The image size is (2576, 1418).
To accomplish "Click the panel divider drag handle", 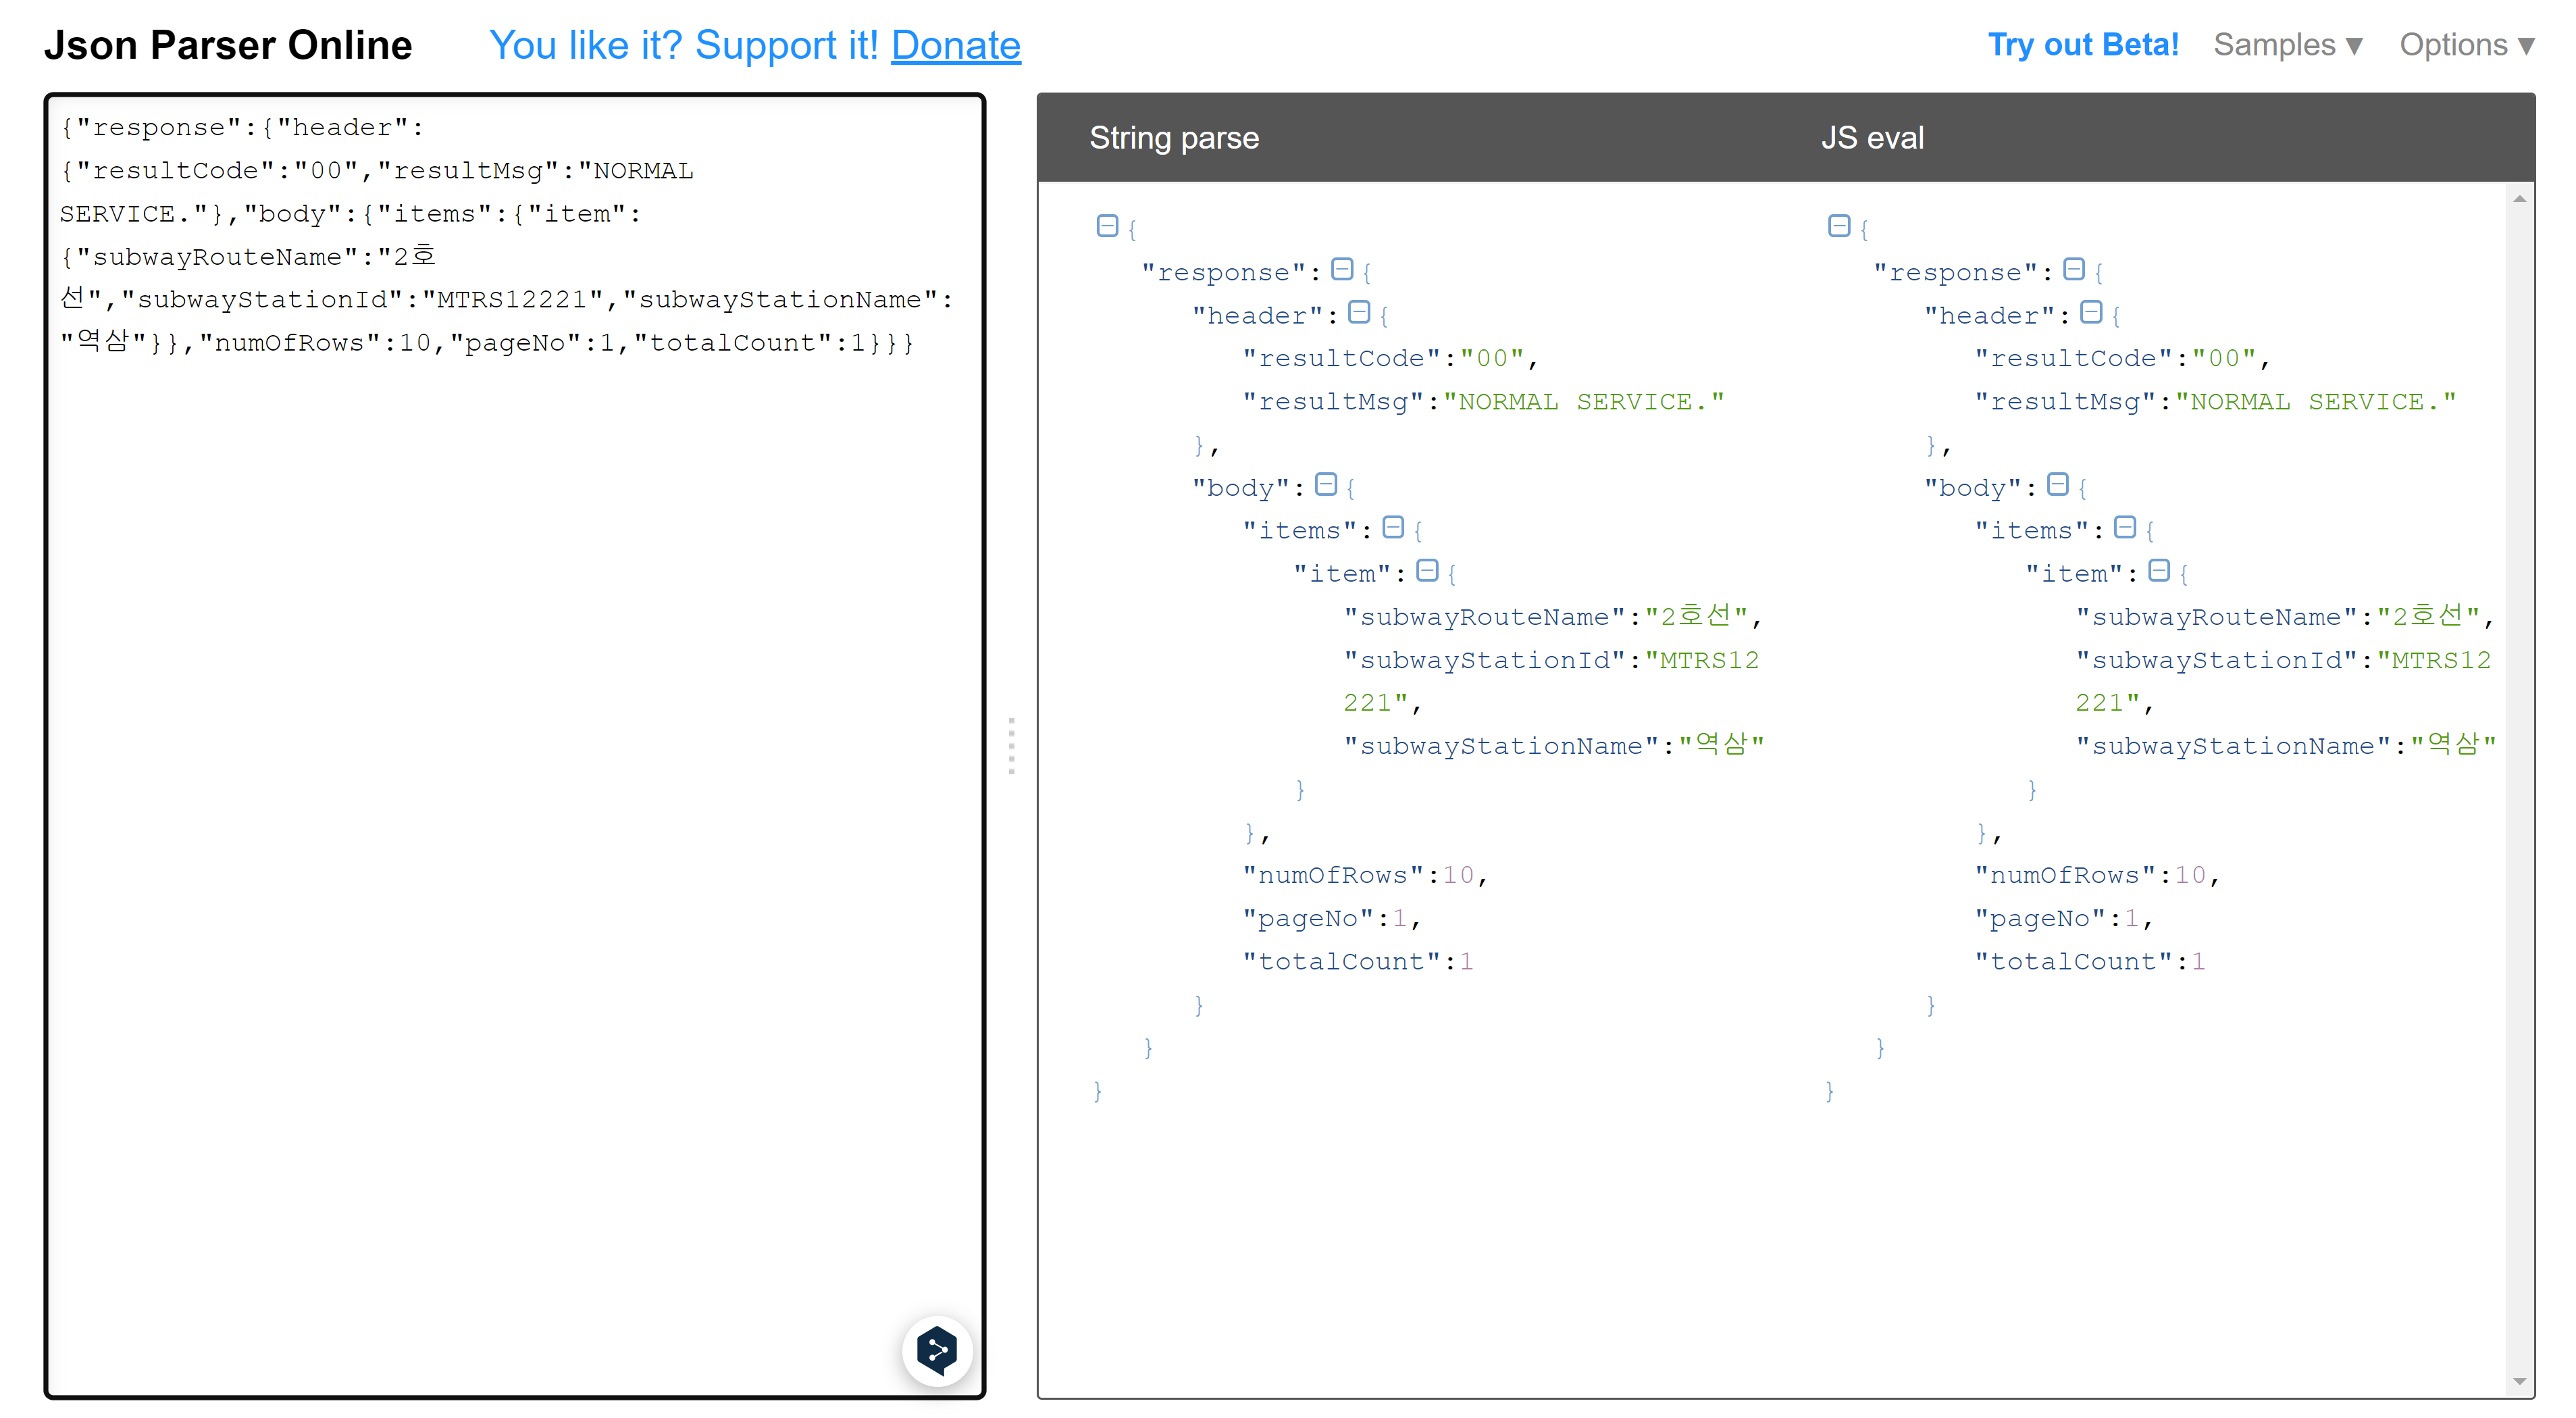I will pyautogui.click(x=1011, y=745).
